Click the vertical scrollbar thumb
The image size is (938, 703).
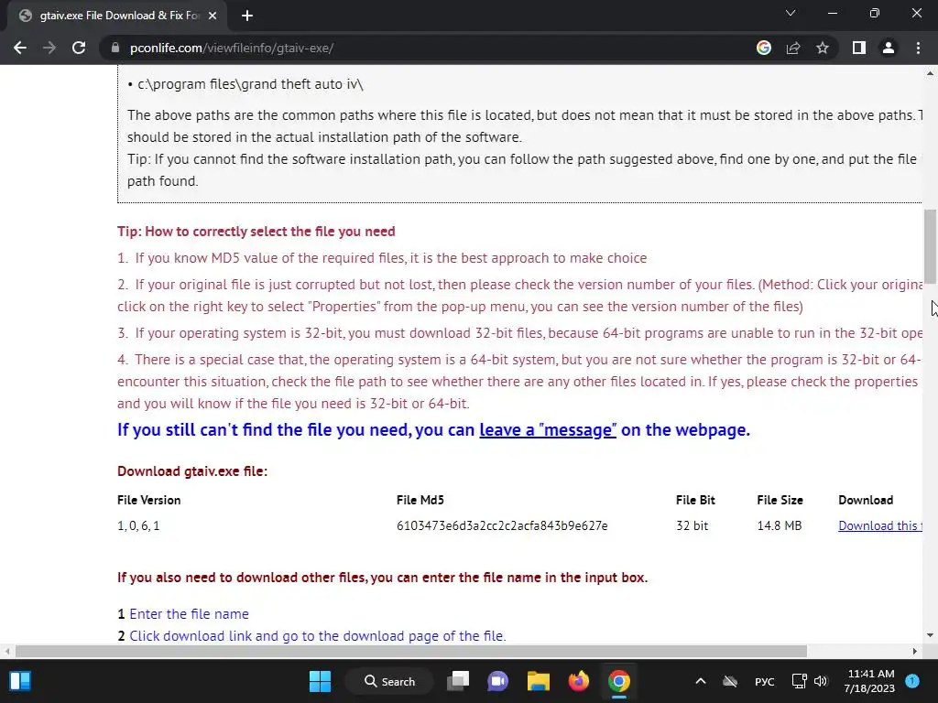[930, 246]
